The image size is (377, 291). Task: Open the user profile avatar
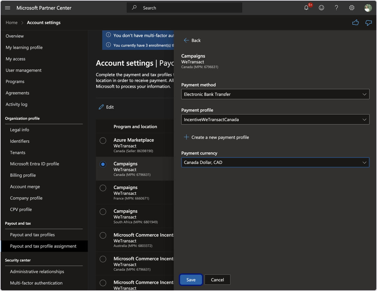(368, 8)
